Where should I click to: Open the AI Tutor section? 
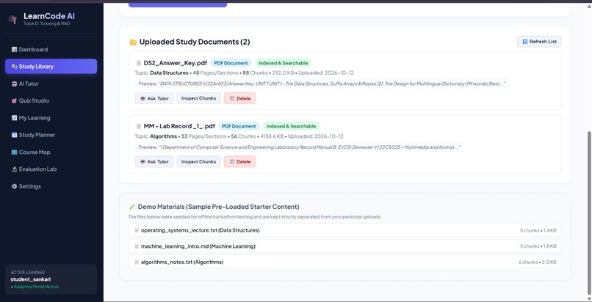pos(51,84)
